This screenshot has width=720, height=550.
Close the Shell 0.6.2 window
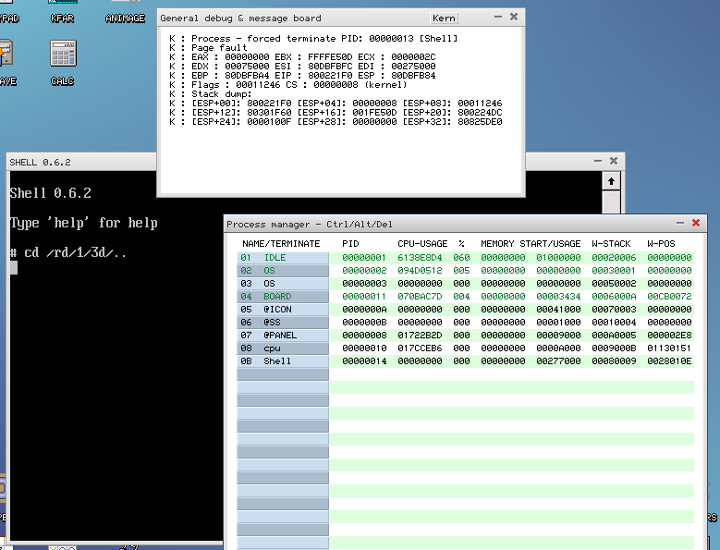pos(613,161)
